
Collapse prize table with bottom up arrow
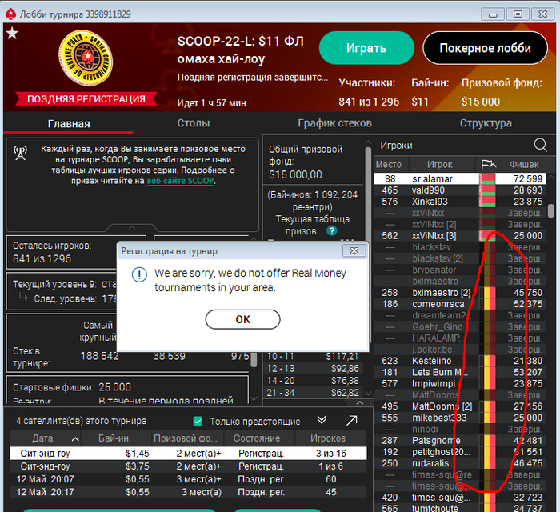click(360, 402)
